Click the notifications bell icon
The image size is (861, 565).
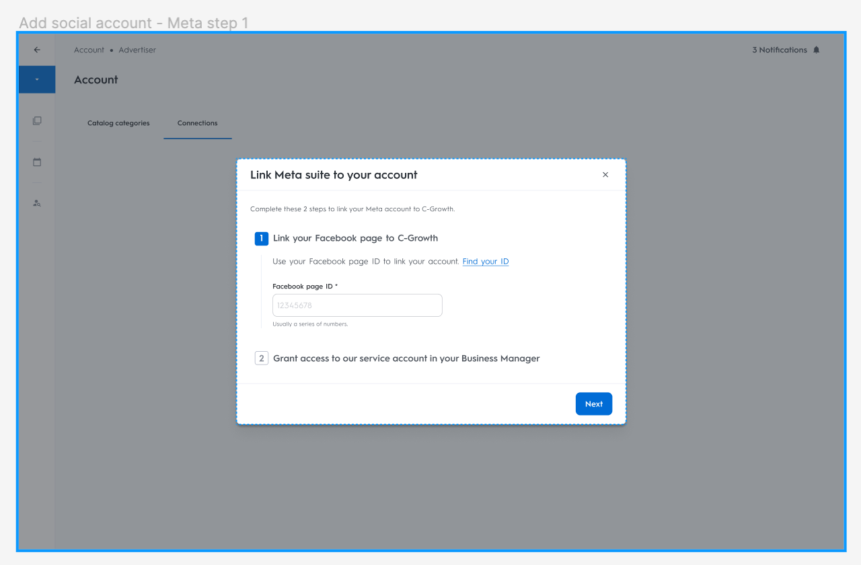click(x=817, y=50)
